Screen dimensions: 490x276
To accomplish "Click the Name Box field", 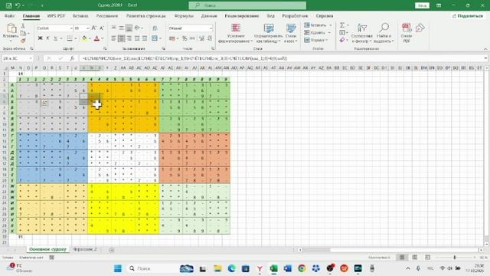I will tap(17, 58).
